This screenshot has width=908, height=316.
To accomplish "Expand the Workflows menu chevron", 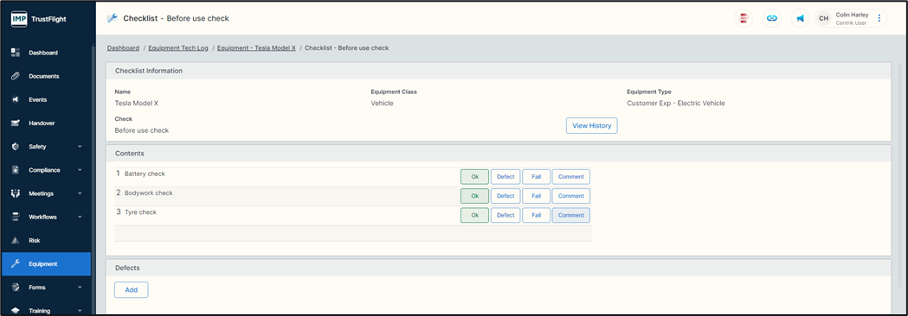I will point(80,218).
